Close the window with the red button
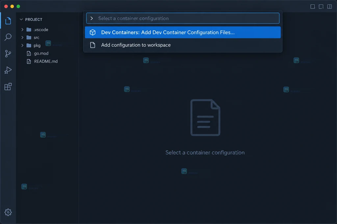This screenshot has height=224, width=337. 6,7
